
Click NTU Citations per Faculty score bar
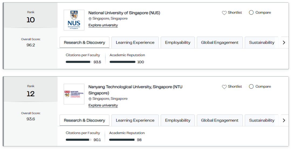79,140
